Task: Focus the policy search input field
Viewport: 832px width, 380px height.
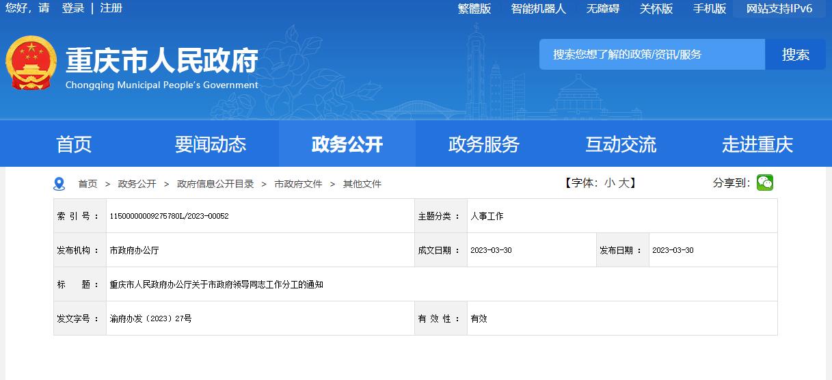Action: (x=652, y=54)
